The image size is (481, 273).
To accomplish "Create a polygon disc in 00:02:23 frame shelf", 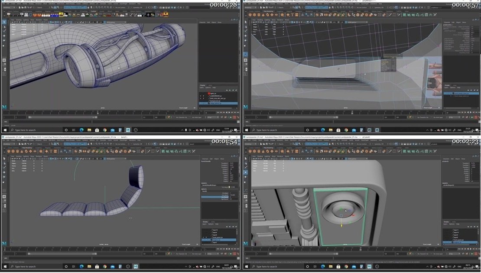I will tap(276, 151).
